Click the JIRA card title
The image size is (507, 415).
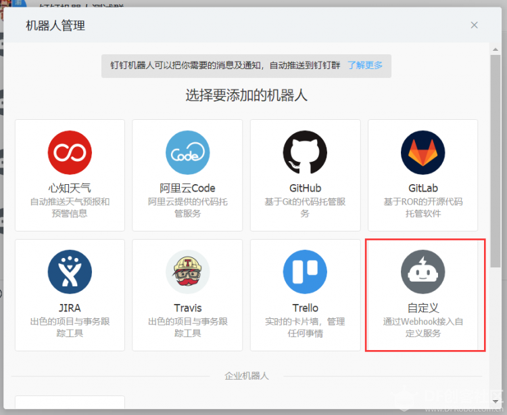point(70,308)
